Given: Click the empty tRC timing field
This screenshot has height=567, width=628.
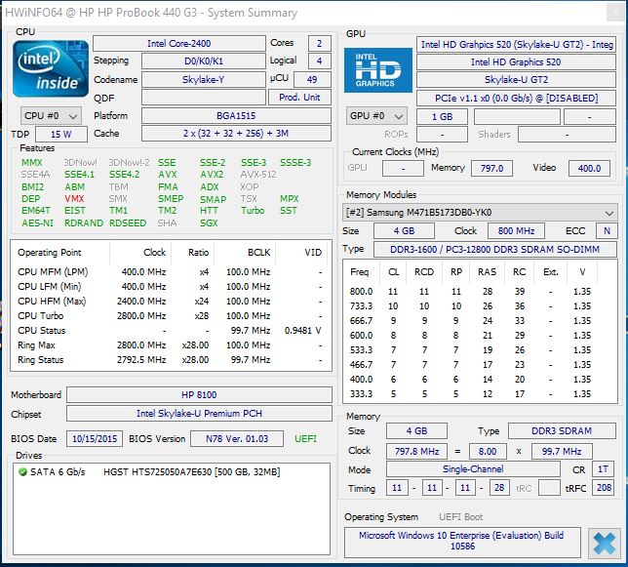Looking at the screenshot, I should [550, 488].
